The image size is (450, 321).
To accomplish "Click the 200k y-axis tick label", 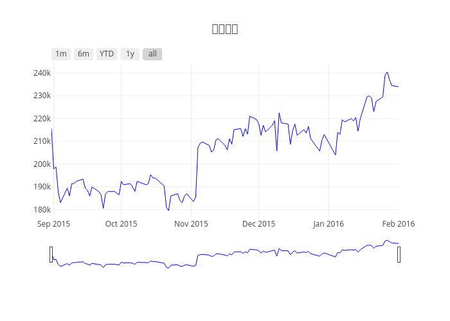I will tap(41, 164).
